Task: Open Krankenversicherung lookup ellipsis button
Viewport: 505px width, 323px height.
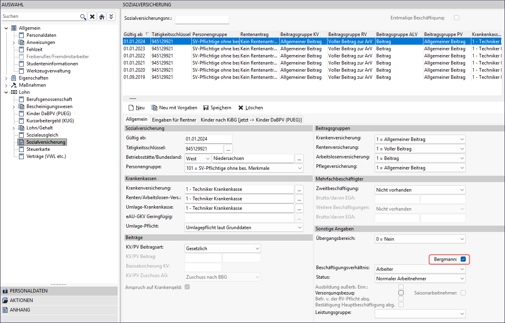Action: point(299,189)
